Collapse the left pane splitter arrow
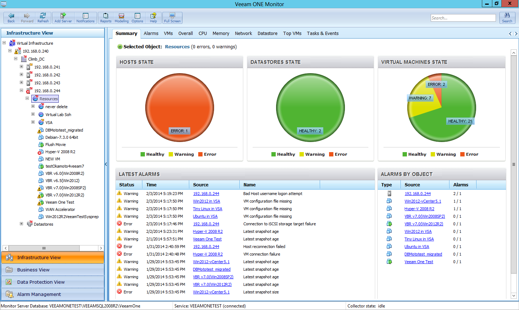Image resolution: width=519 pixels, height=310 pixels. tap(106, 164)
